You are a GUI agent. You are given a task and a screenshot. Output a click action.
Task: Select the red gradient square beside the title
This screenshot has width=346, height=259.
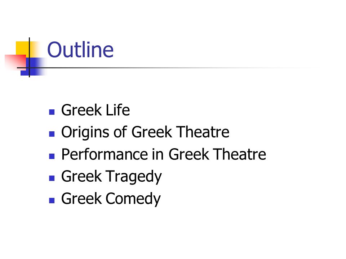(x=15, y=62)
